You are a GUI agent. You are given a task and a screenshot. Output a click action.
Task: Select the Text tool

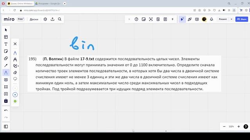(x=6, y=44)
